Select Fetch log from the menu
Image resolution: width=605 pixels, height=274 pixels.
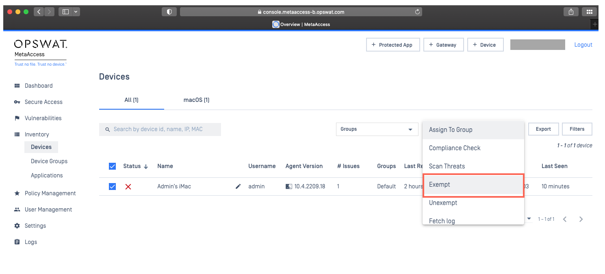coord(473,219)
